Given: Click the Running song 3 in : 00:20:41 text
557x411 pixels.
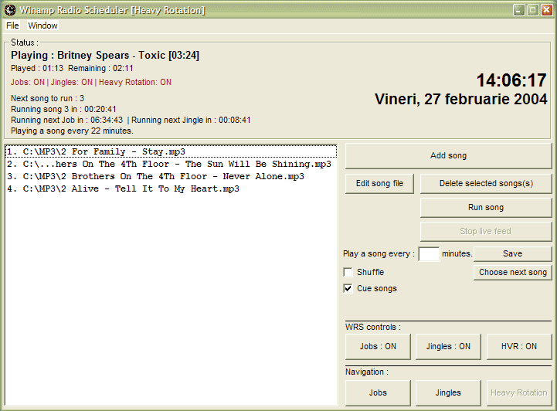Looking at the screenshot, I should (x=63, y=109).
